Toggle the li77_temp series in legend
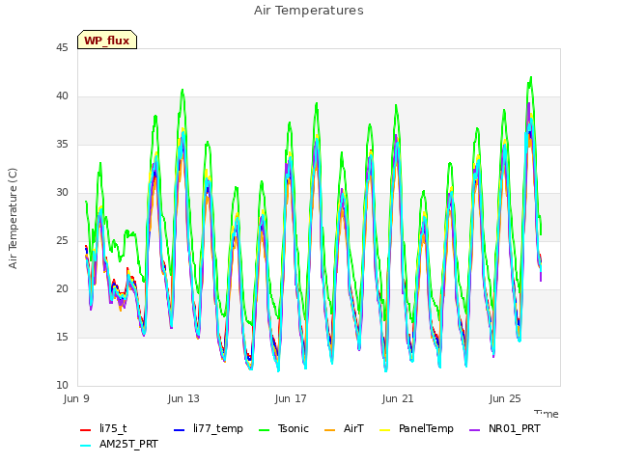The height and width of the screenshot is (463, 618). pyautogui.click(x=209, y=428)
